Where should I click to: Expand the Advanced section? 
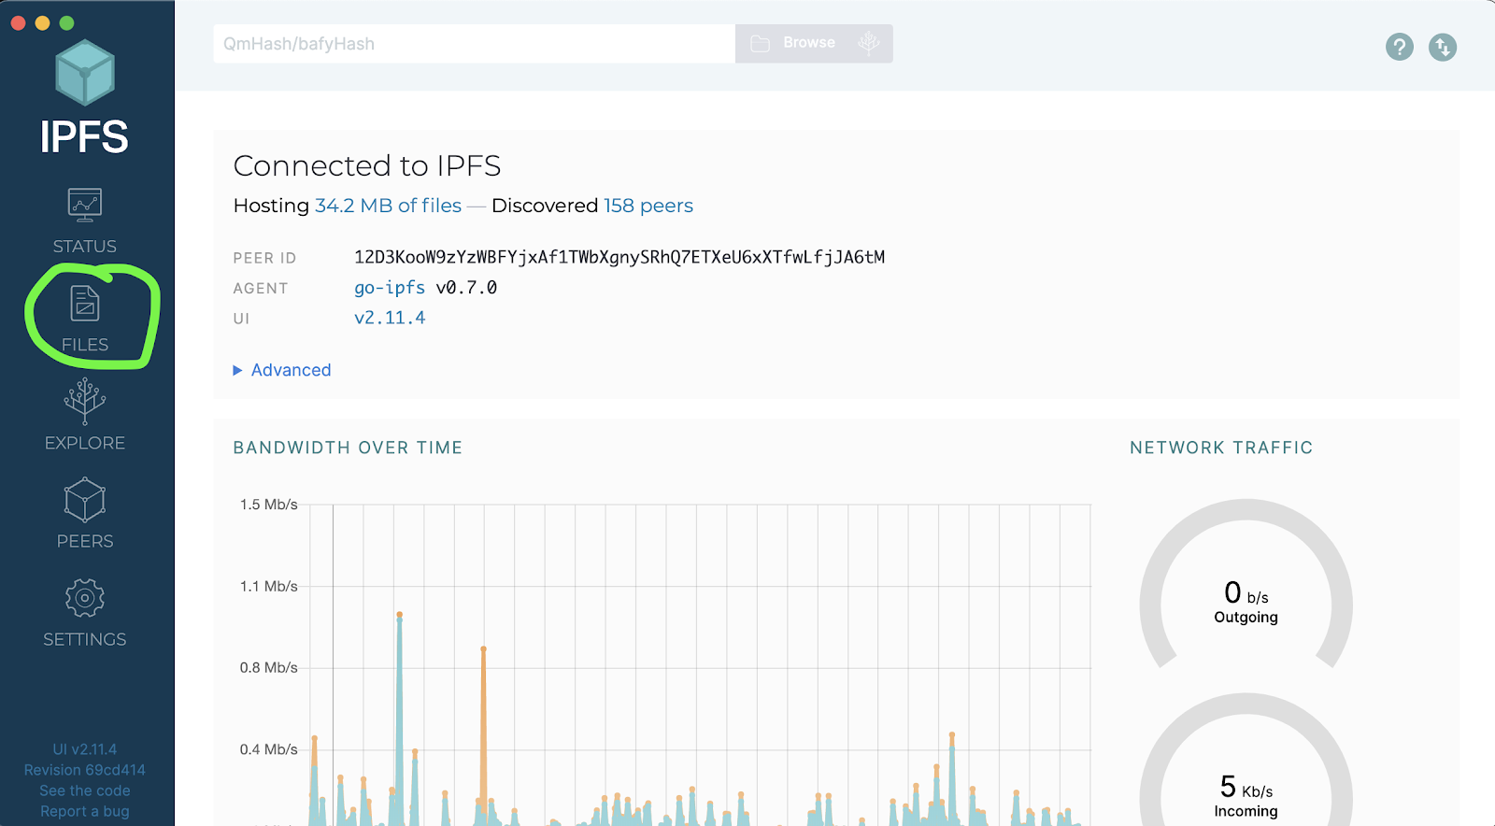pyautogui.click(x=282, y=370)
